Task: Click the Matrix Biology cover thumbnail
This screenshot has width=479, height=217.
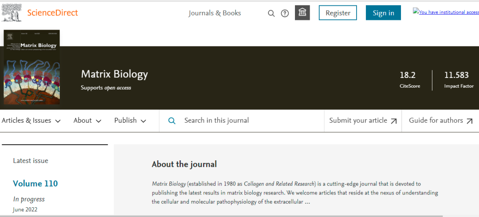Action: click(x=31, y=67)
